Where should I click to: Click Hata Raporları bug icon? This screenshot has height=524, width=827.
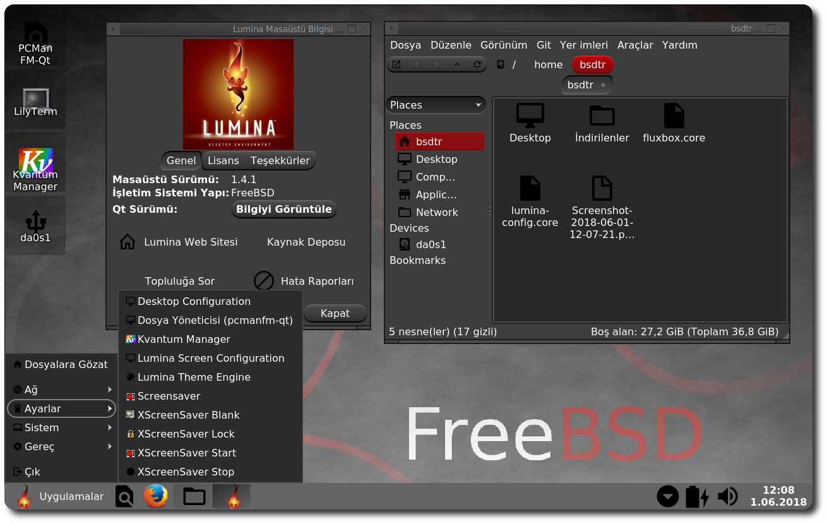(x=263, y=281)
